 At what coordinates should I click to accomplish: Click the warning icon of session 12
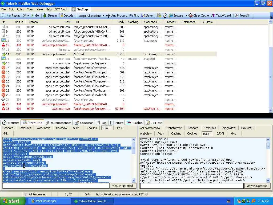[3, 45]
